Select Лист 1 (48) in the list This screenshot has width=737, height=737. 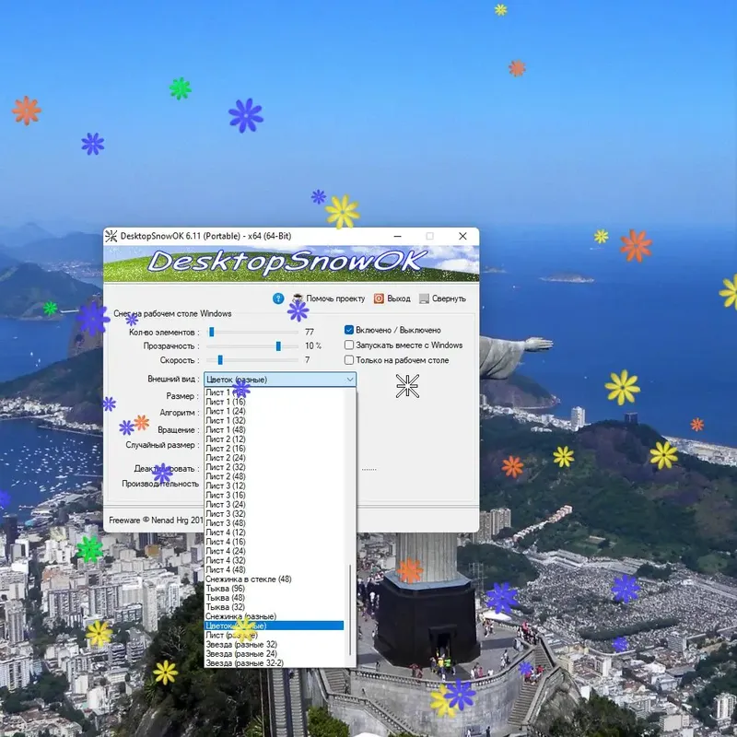pyautogui.click(x=274, y=430)
